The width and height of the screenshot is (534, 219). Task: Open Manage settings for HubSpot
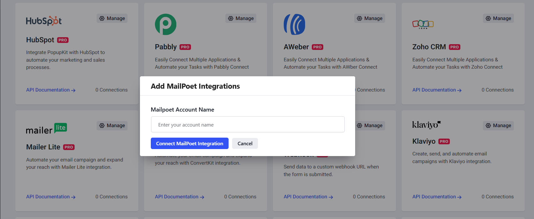(x=112, y=18)
